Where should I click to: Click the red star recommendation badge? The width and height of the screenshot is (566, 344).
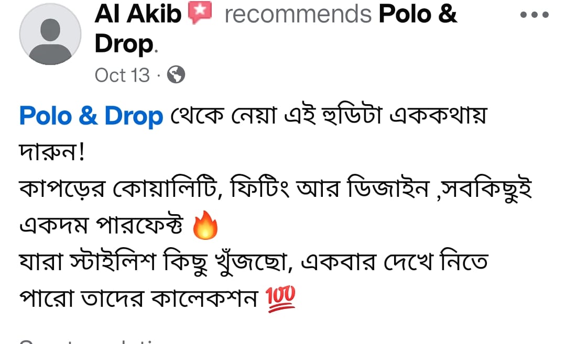point(200,12)
